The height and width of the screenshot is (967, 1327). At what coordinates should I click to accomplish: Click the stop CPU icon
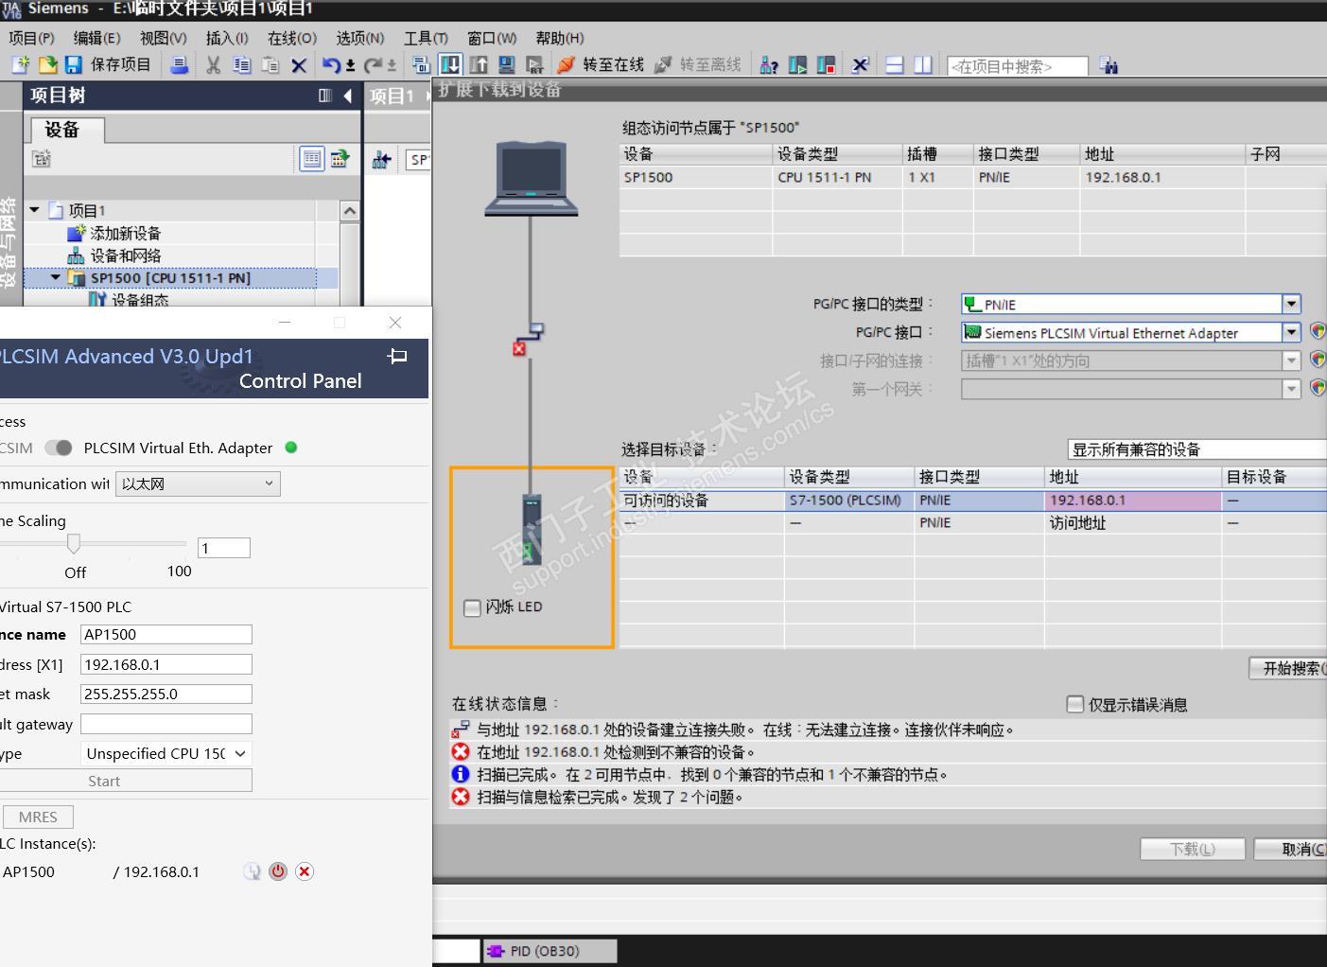(826, 64)
